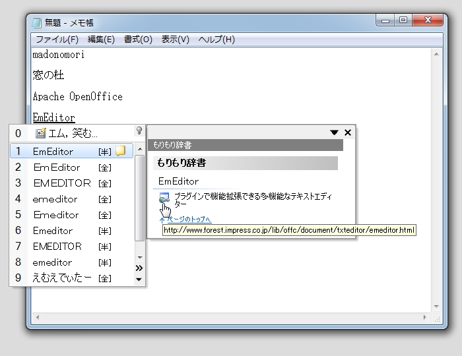Select candidate 7 half-width EMEDITOR

[x=72, y=247]
